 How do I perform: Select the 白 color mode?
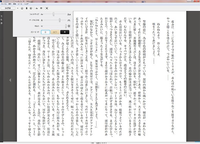tap(45, 32)
